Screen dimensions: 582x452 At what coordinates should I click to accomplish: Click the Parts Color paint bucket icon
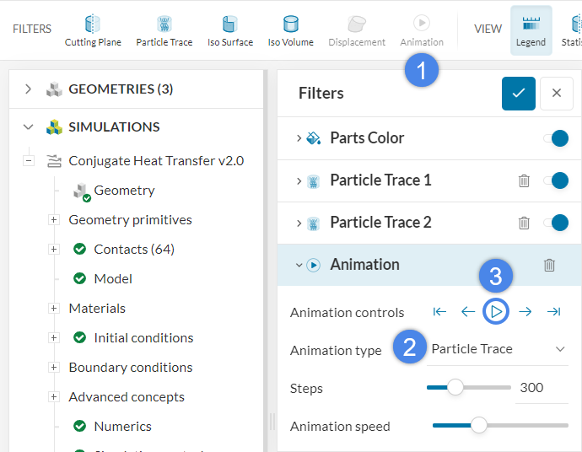tap(313, 138)
